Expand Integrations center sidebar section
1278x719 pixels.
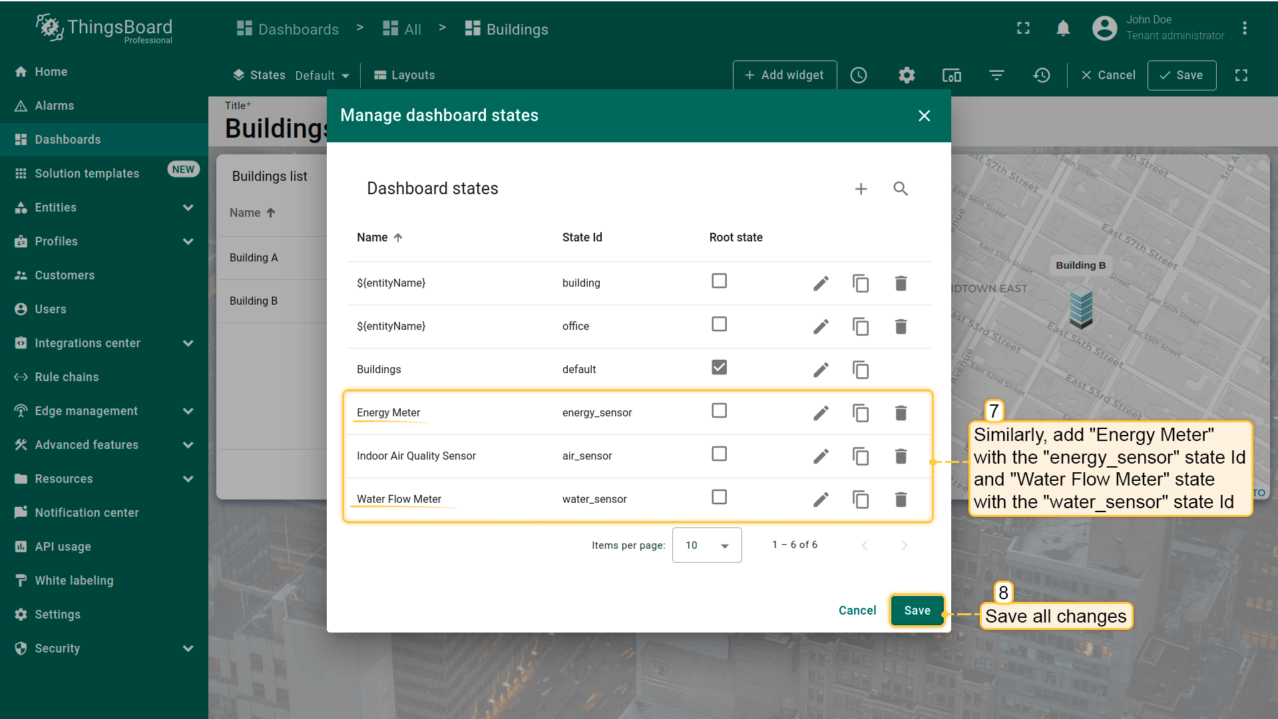coord(188,343)
